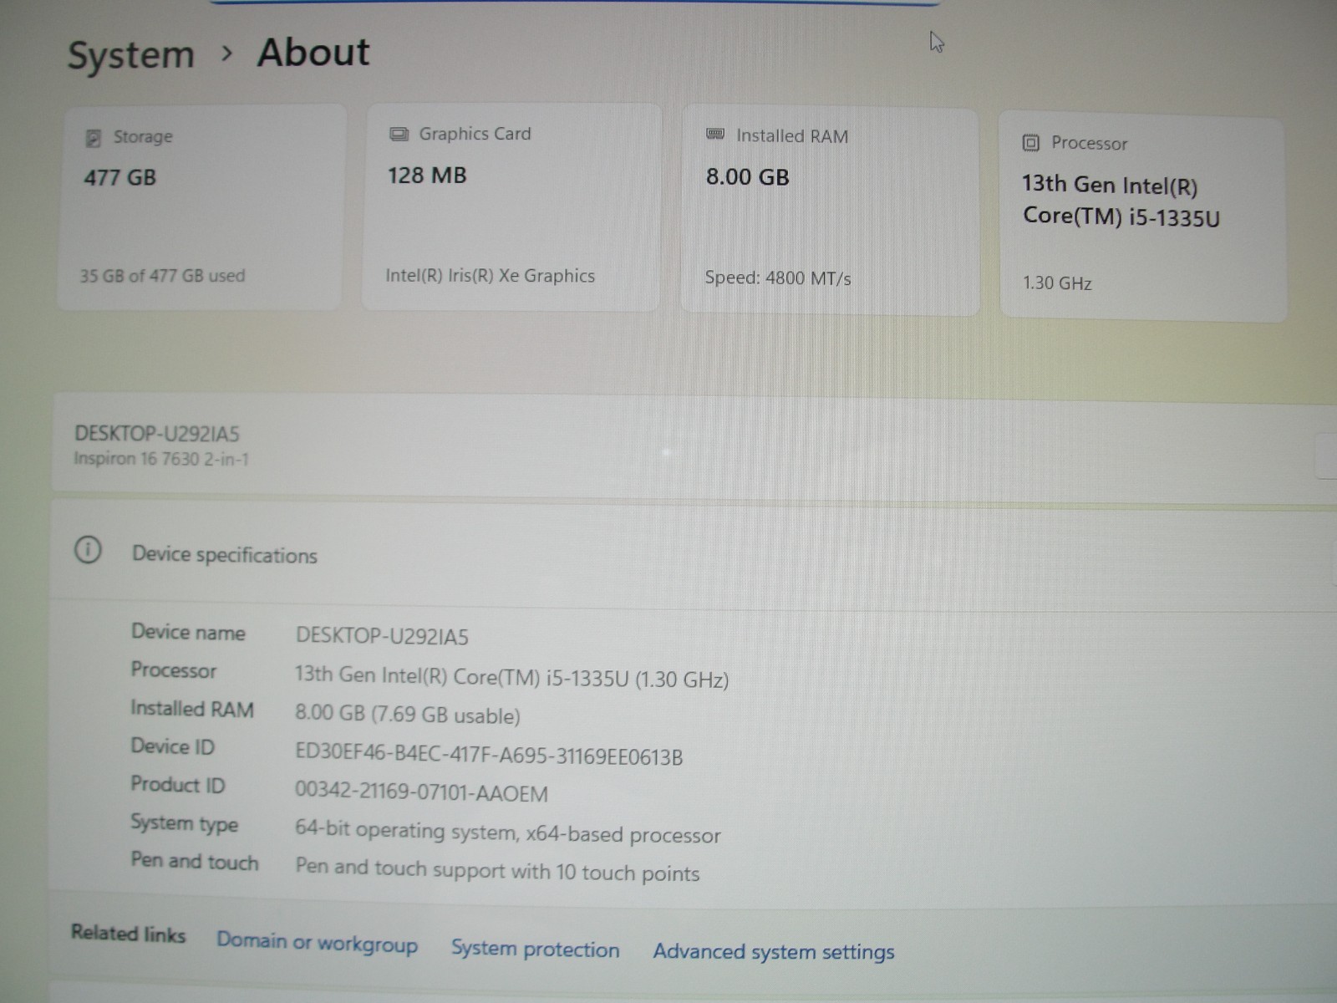Image resolution: width=1337 pixels, height=1003 pixels.
Task: Select the Device ID value ED30EF46
Action: [x=489, y=755]
